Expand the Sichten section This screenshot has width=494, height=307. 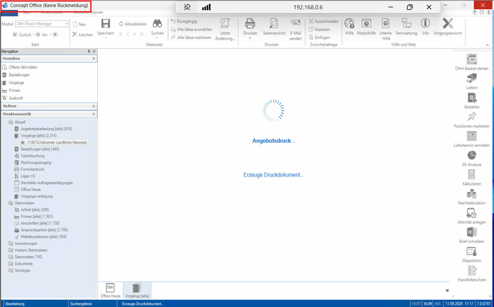93,106
